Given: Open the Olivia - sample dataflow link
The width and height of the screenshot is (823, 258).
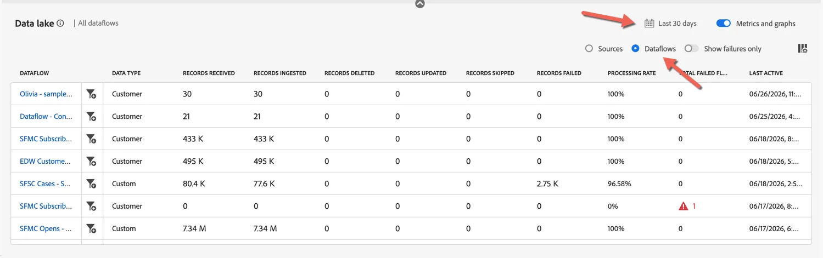Looking at the screenshot, I should [x=46, y=94].
